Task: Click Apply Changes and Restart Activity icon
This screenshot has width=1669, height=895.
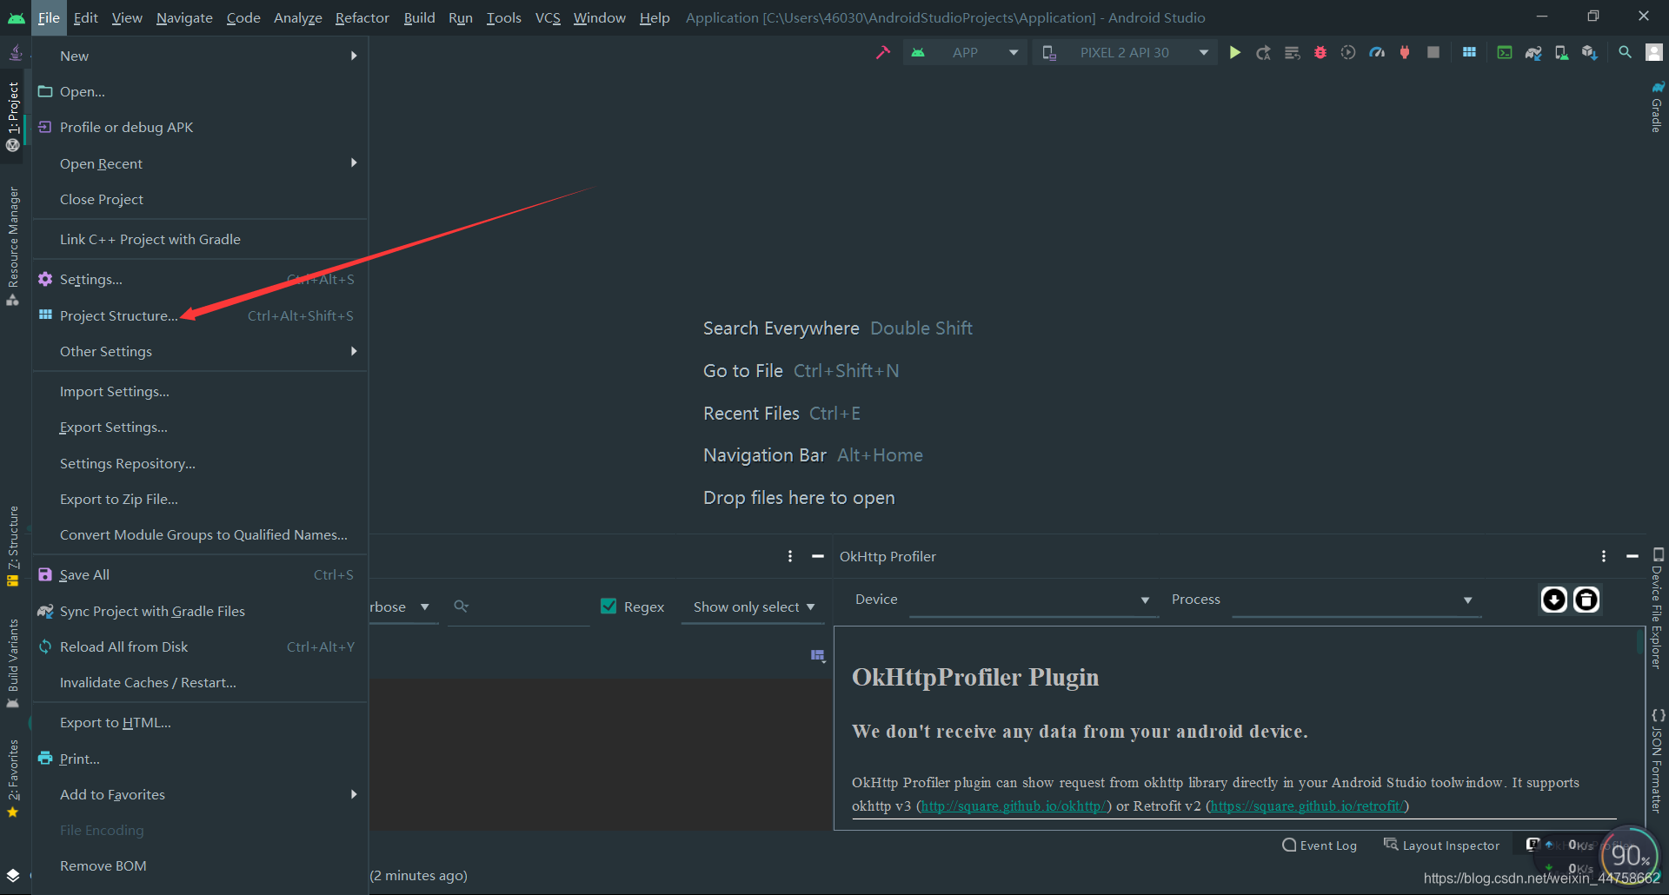Action: [1263, 52]
